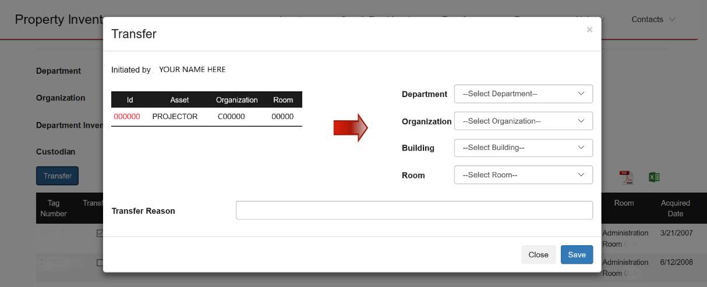Select the C00000 organization cell
Viewport: 707px width, 287px height.
point(231,116)
